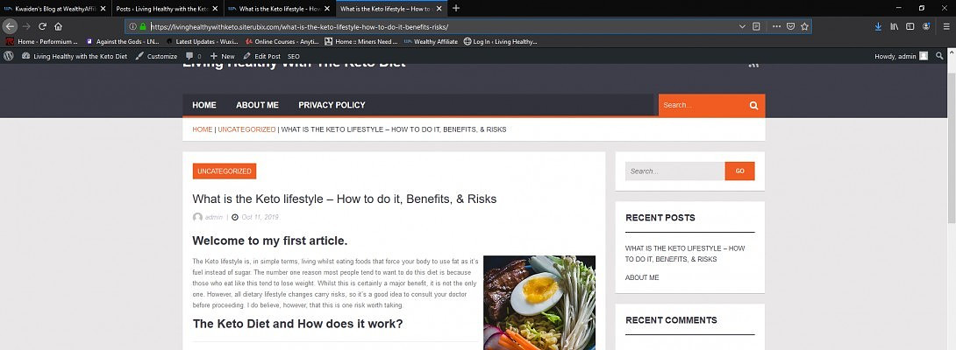
Task: Show the browser sidebar
Action: click(x=910, y=27)
